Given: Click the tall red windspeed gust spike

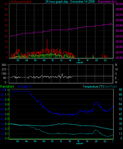Looking at the screenshot, I should coord(47,45).
